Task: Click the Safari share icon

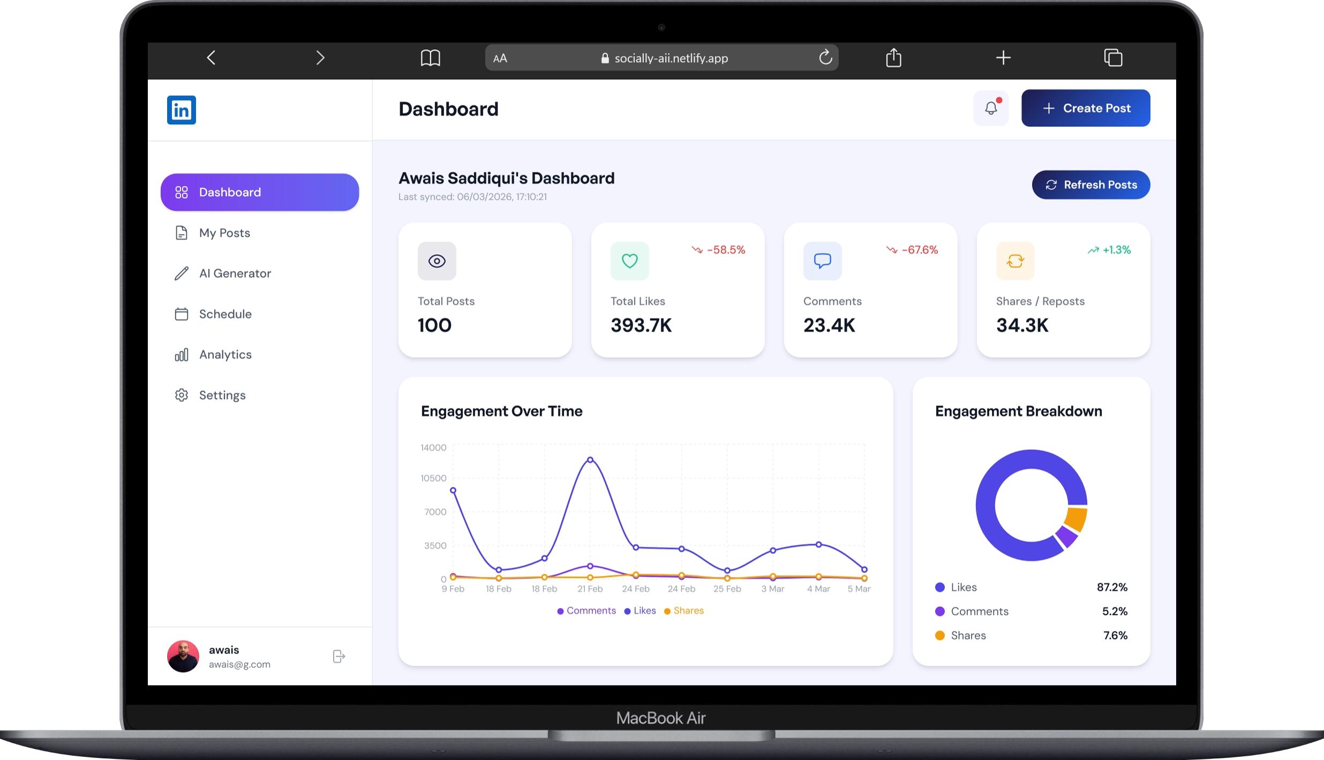Action: [x=893, y=58]
